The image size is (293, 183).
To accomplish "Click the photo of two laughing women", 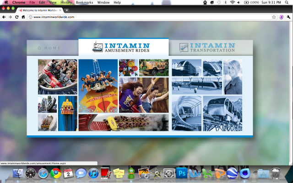I will point(144,95).
